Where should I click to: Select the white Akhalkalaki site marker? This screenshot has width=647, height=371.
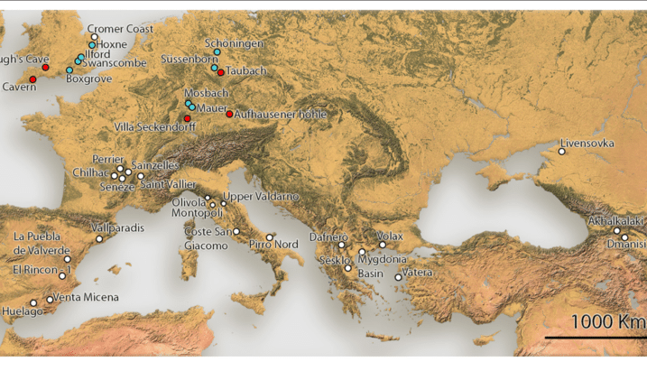(617, 230)
